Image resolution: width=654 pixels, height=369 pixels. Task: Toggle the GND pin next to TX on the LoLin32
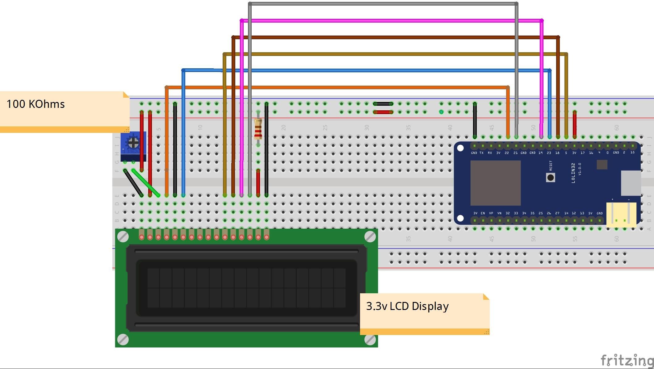tap(474, 146)
